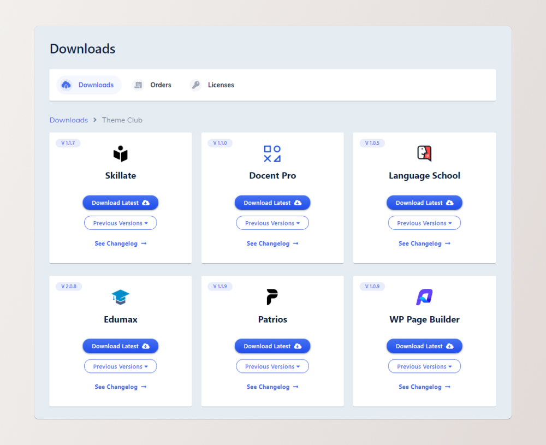The height and width of the screenshot is (445, 546).
Task: Switch to the Licenses tab
Action: [212, 85]
